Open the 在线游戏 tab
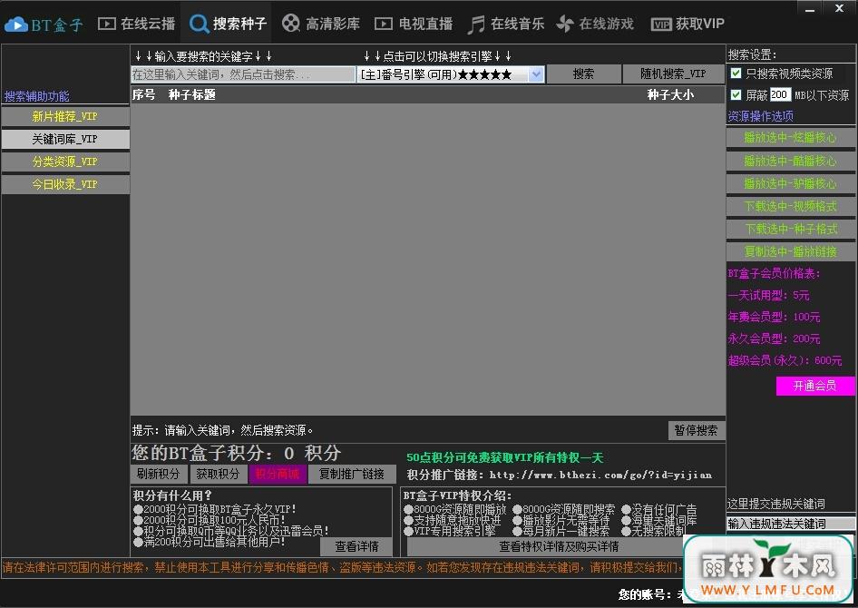858x608 pixels. pyautogui.click(x=595, y=25)
